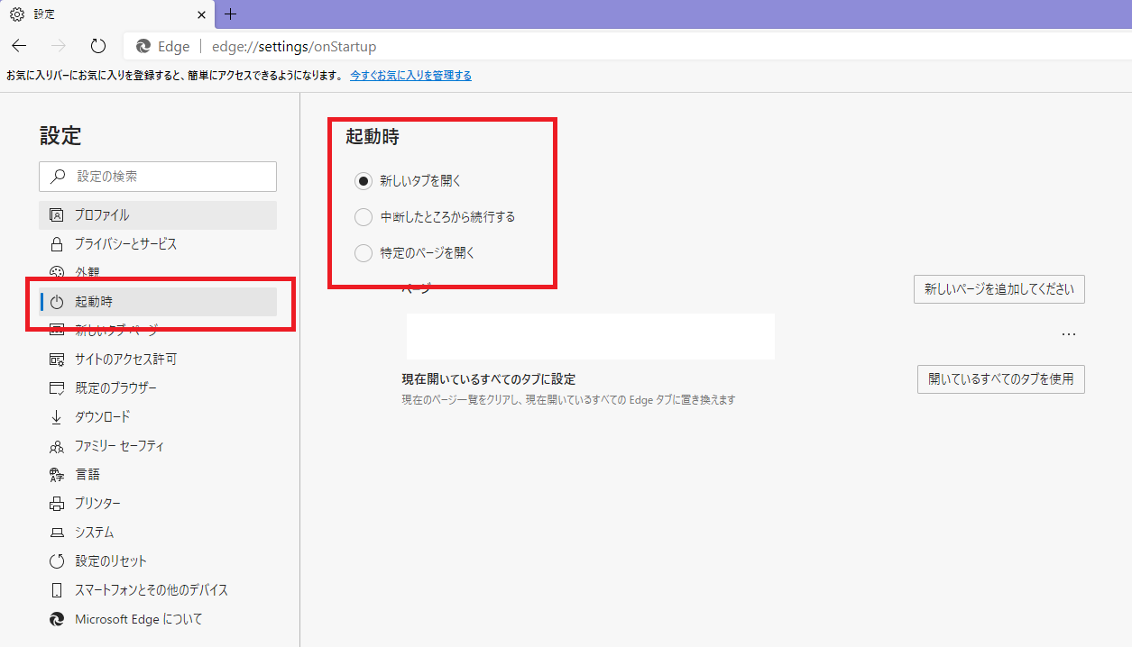Click the smartphone icon for スマートフォンとその他のデバイス
Screen dimensions: 1132x647
click(x=57, y=590)
